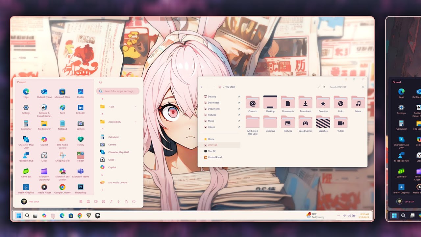Open Edge in the light Start menu
The width and height of the screenshot is (421, 237).
coord(26,93)
